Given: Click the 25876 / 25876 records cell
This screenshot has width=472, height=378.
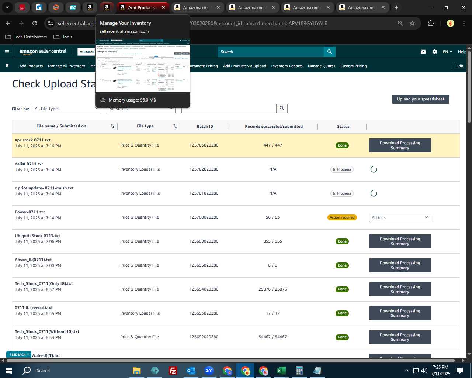Looking at the screenshot, I should [273, 289].
